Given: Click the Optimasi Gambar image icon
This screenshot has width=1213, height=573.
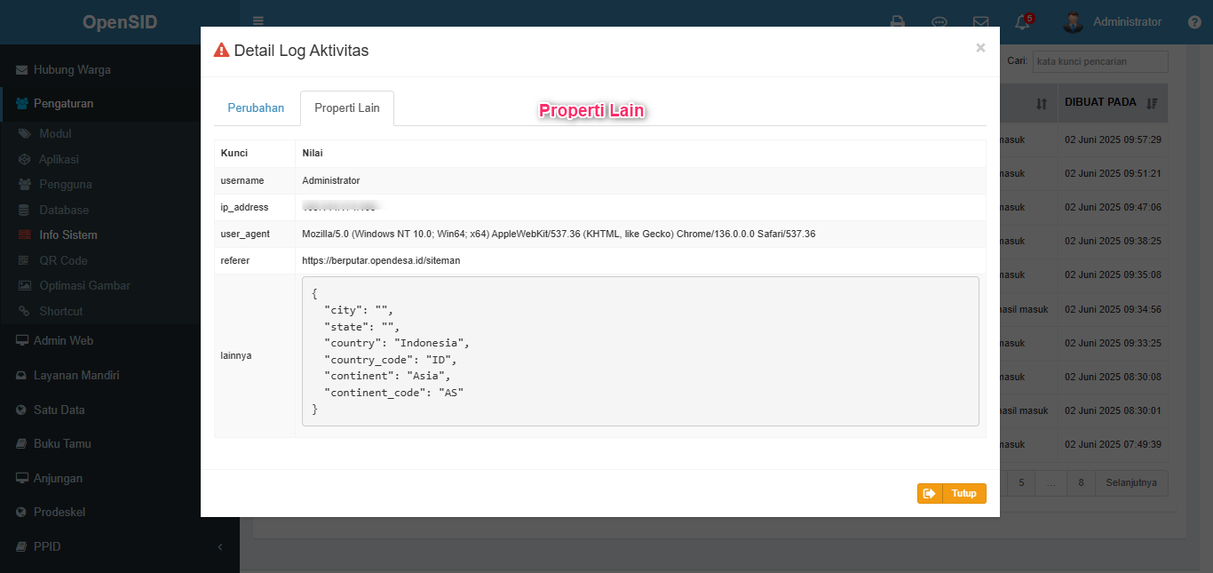Looking at the screenshot, I should pyautogui.click(x=24, y=285).
